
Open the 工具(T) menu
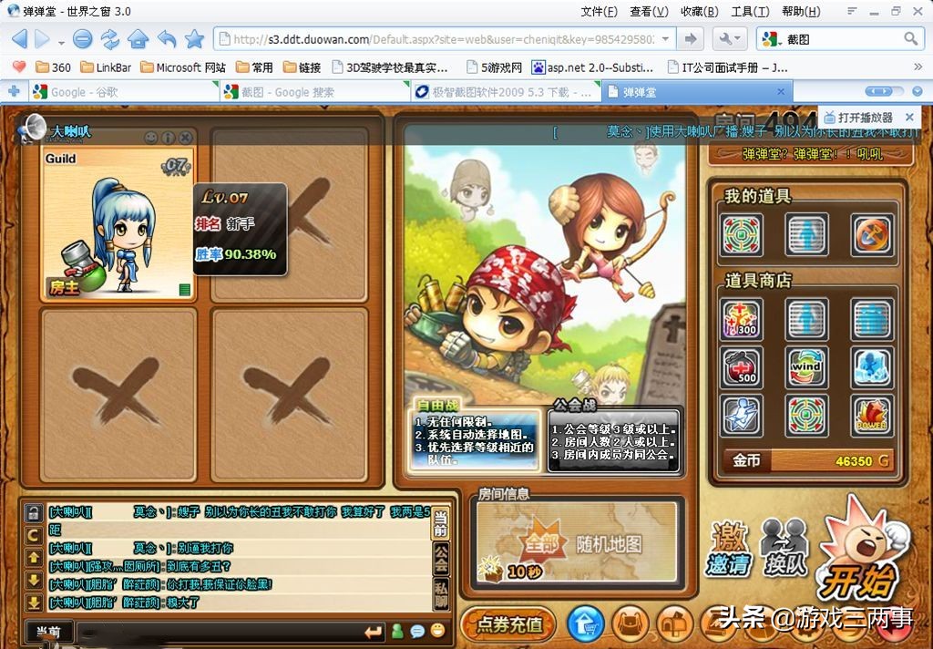pos(749,12)
